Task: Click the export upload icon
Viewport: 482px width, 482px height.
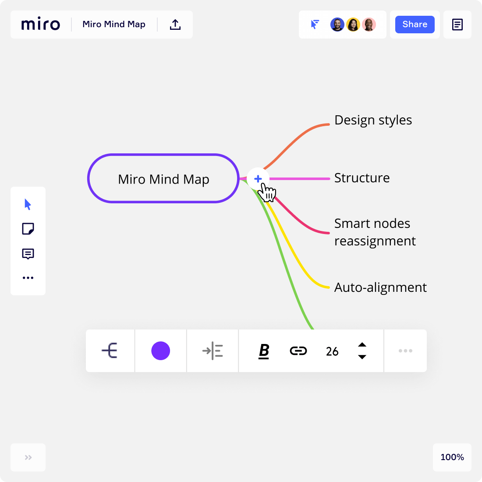Action: pyautogui.click(x=175, y=24)
